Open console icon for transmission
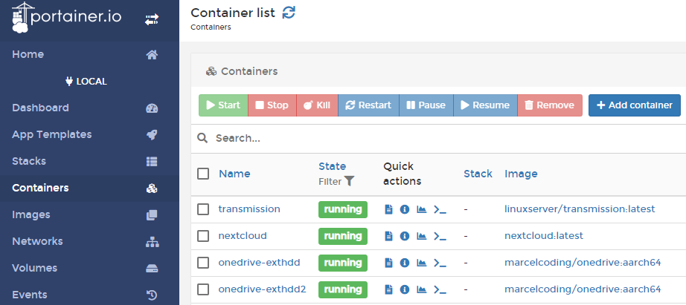Screen dimensions: 686x305 tap(440, 209)
